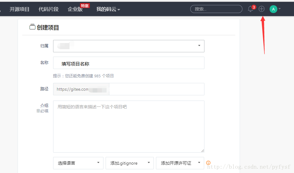Click the description text area resize handle

(x=203, y=151)
